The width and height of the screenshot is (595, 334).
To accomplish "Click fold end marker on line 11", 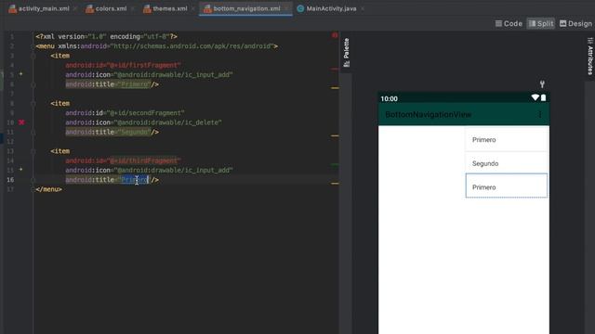I will click(x=33, y=132).
